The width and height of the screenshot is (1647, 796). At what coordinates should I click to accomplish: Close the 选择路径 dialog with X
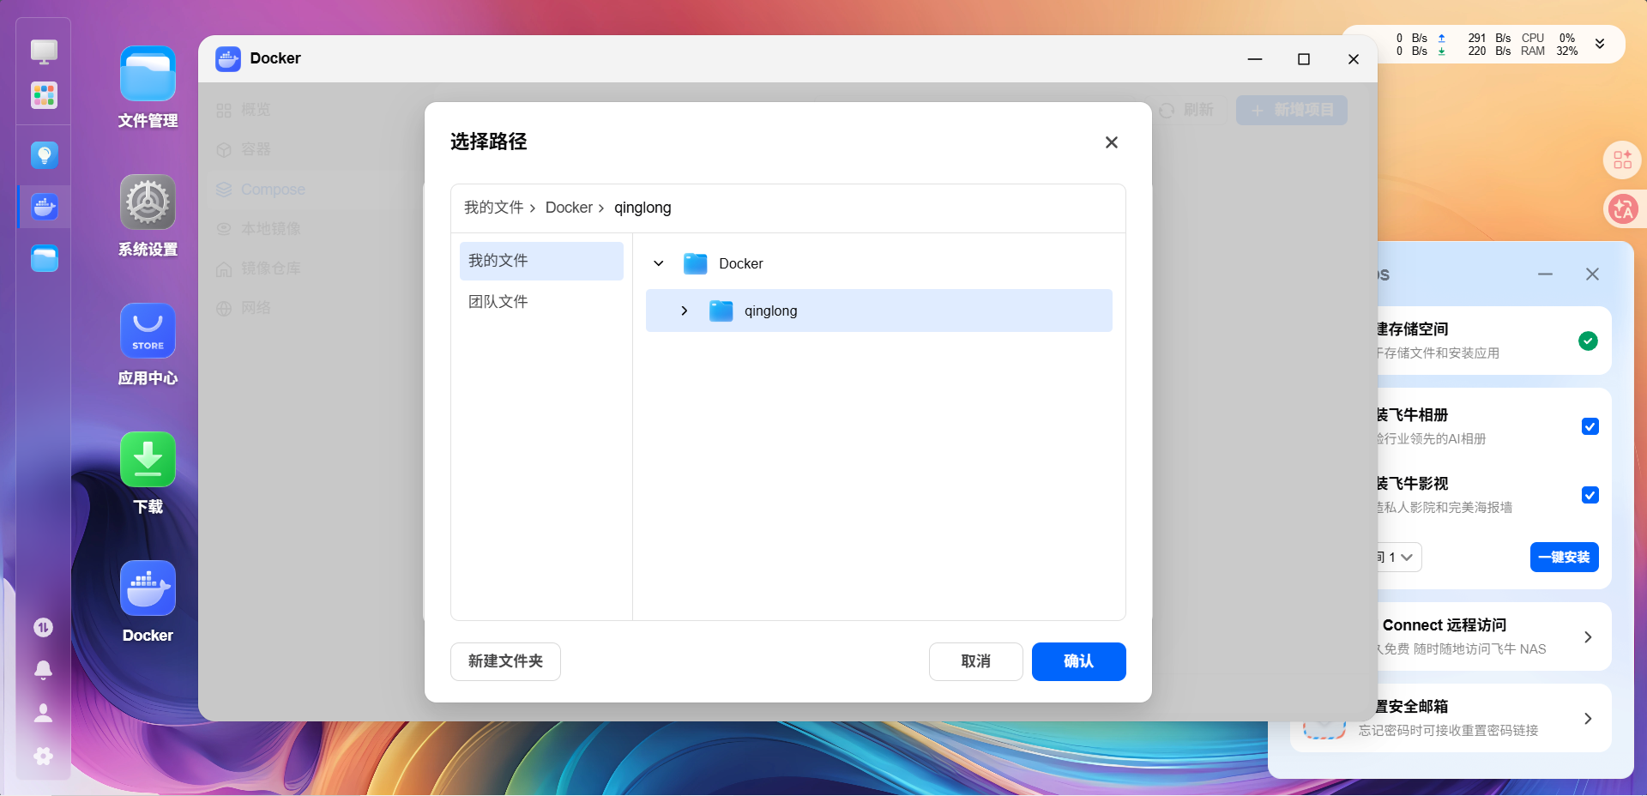click(1112, 142)
